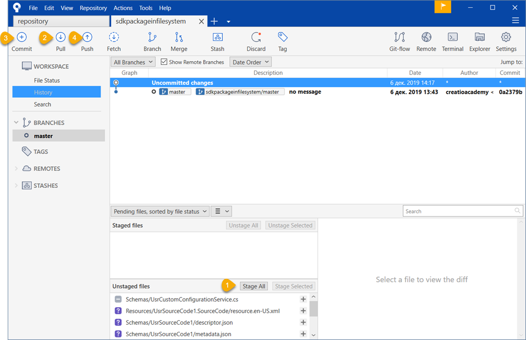
Task: Click the Stage All button
Action: [254, 286]
